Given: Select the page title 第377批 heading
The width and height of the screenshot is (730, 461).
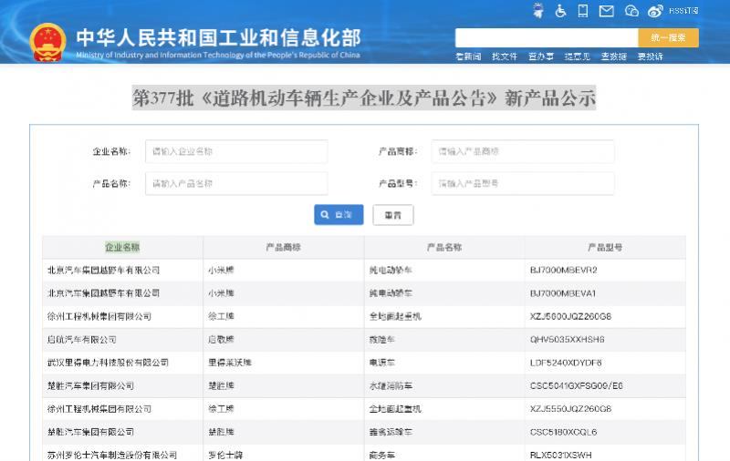Looking at the screenshot, I should coord(363,98).
